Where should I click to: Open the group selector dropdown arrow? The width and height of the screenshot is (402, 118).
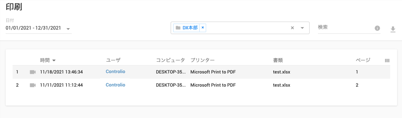pos(302,28)
